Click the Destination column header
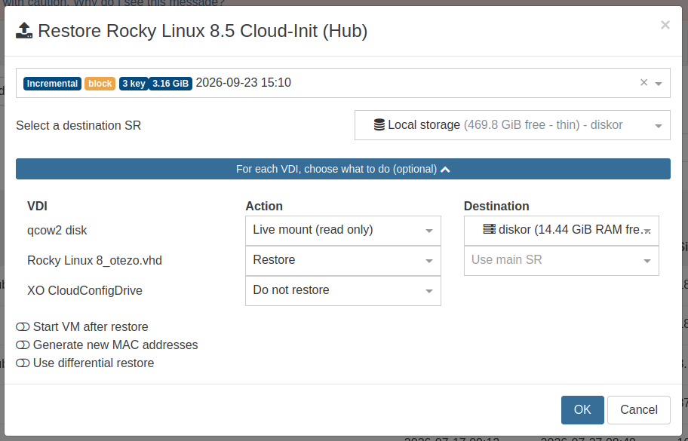Screen dimensions: 688x441 [496, 206]
